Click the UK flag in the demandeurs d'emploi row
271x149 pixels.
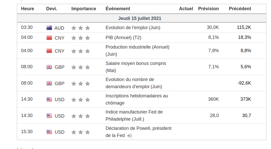(49, 83)
